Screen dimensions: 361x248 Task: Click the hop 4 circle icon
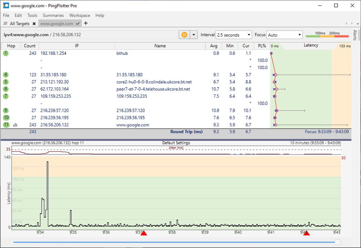[6, 75]
